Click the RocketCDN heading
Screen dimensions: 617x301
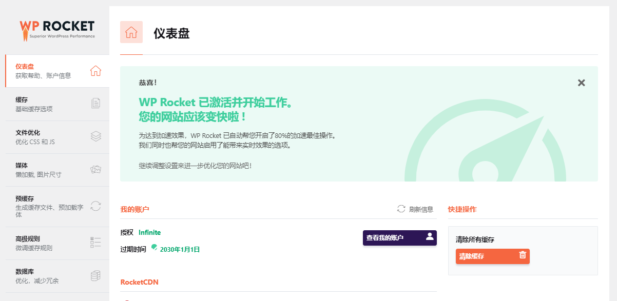point(140,283)
